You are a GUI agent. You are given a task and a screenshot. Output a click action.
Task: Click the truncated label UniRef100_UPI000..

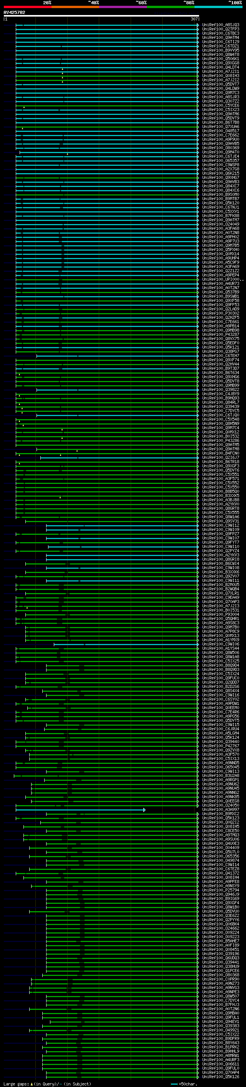tap(223, 279)
